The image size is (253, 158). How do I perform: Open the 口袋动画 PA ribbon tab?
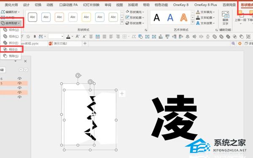pyautogui.click(x=68, y=5)
